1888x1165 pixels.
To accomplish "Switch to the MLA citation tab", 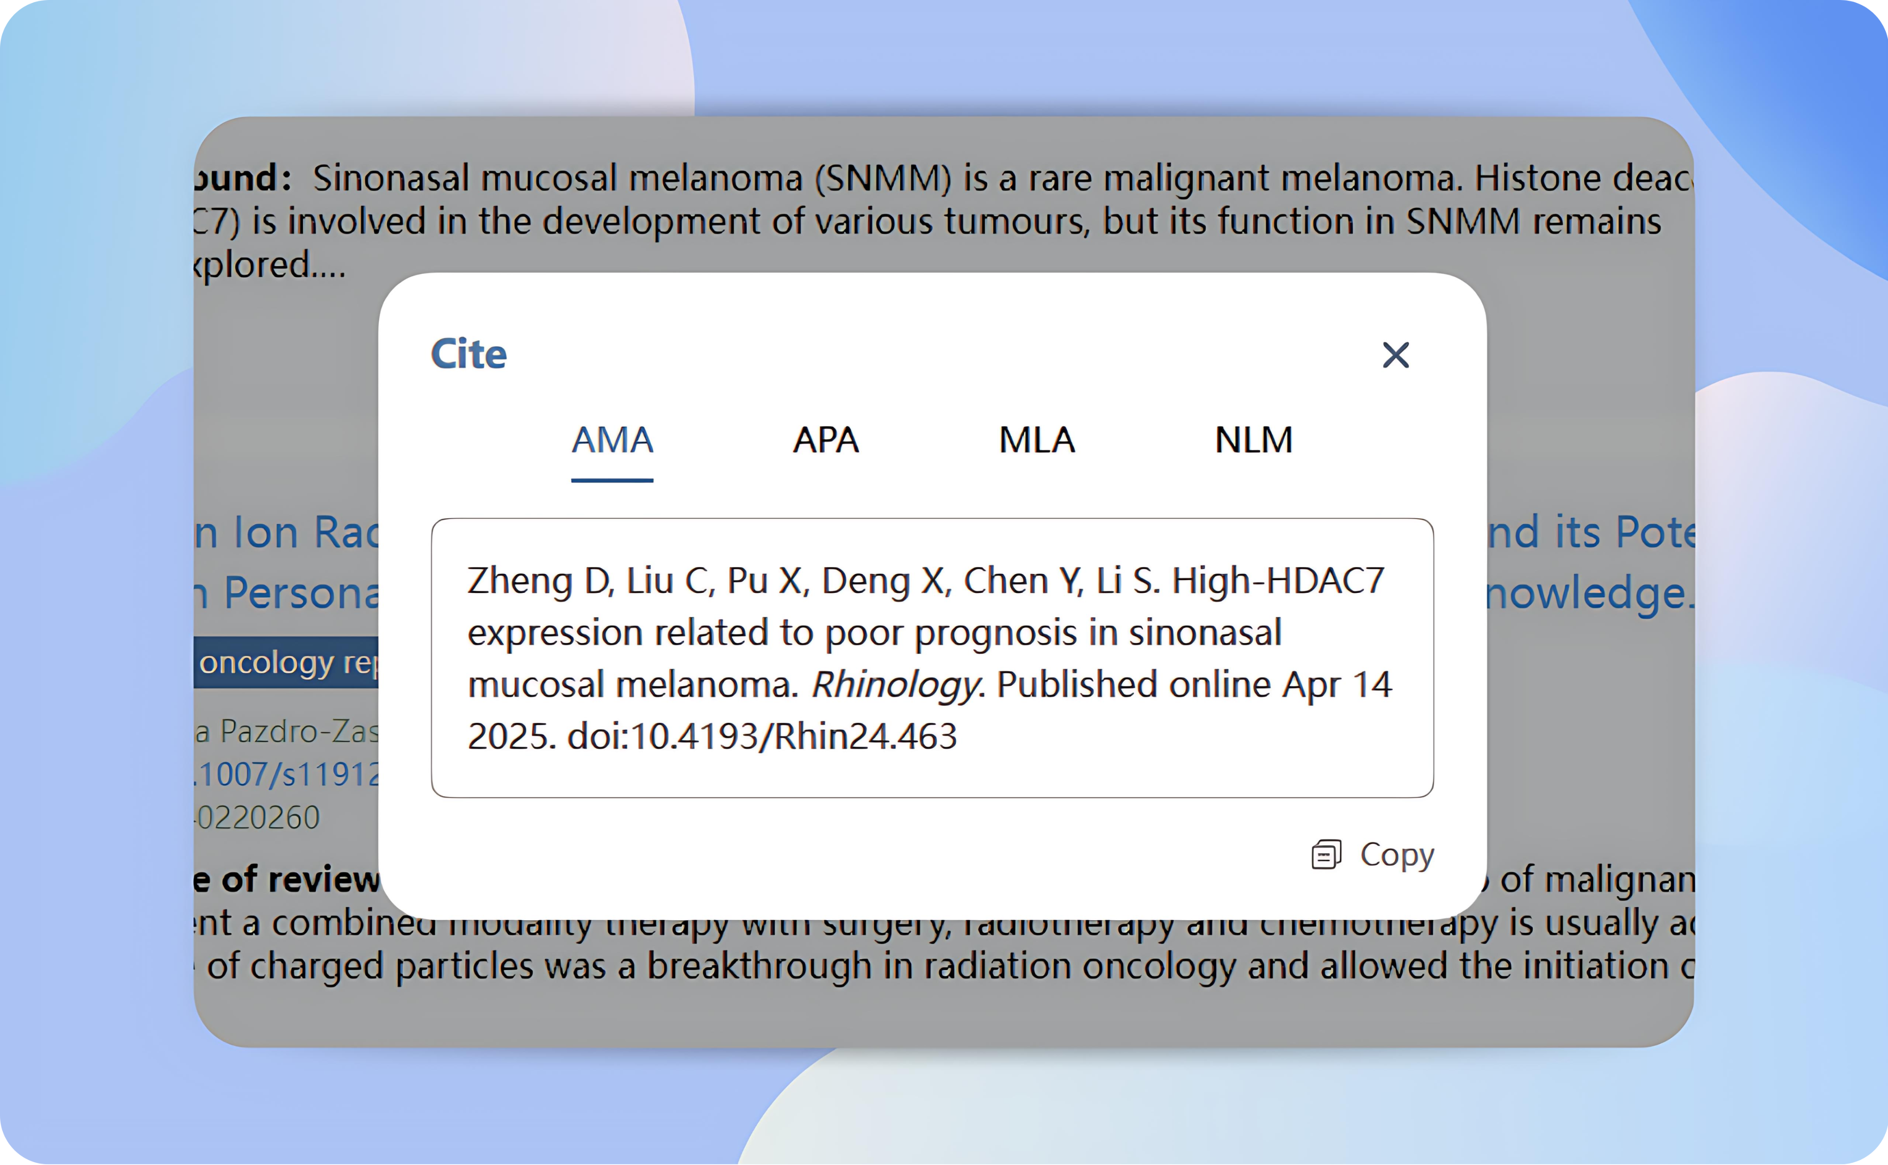I will tap(1037, 441).
